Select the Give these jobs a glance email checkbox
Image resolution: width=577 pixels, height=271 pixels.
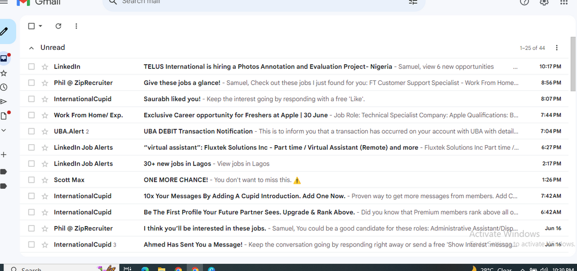pyautogui.click(x=31, y=83)
